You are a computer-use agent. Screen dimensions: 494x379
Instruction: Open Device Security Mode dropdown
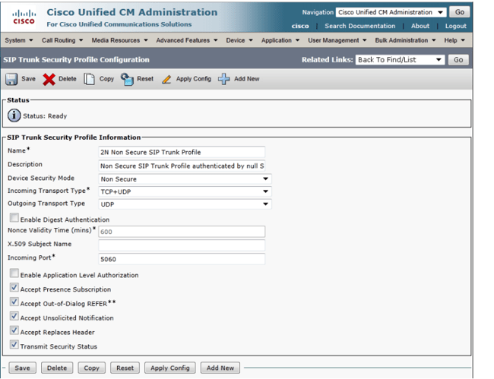click(185, 178)
